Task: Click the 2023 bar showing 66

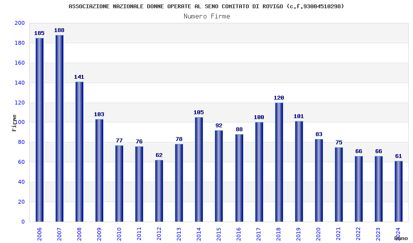Action: pyautogui.click(x=379, y=189)
